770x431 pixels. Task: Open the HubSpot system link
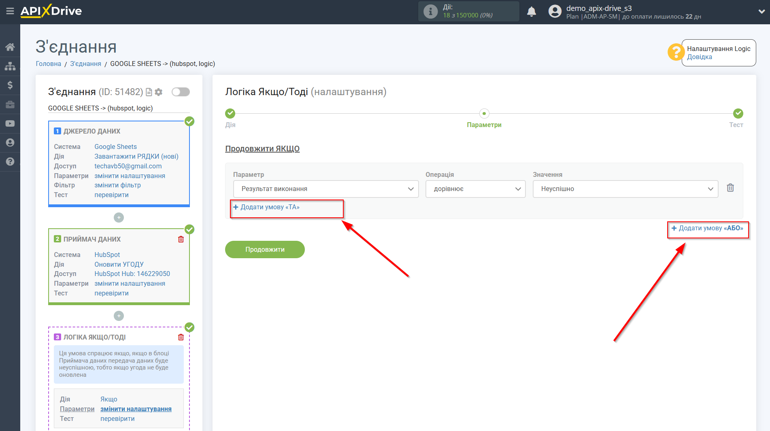tap(107, 255)
